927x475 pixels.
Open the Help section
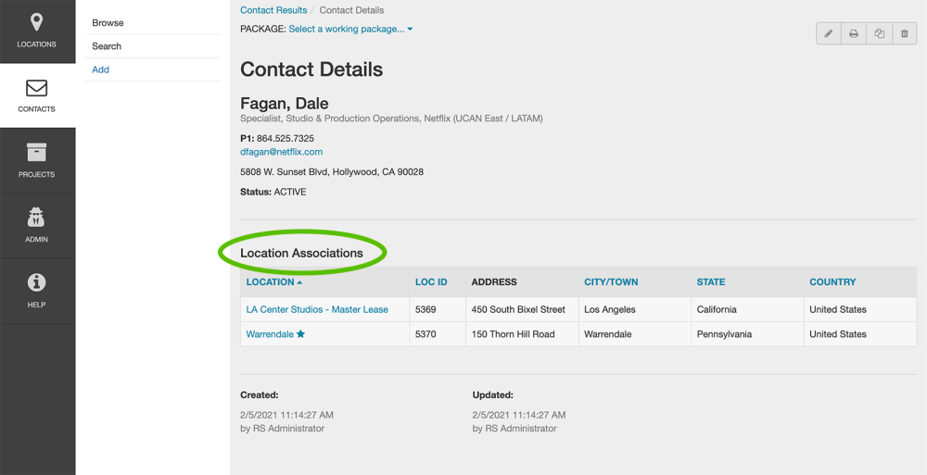(37, 290)
